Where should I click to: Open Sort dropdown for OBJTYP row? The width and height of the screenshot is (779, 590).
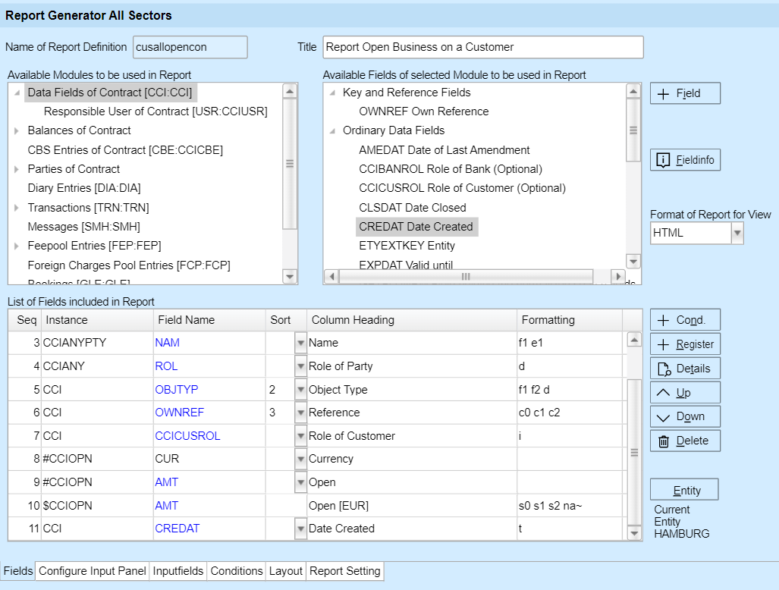(x=300, y=390)
